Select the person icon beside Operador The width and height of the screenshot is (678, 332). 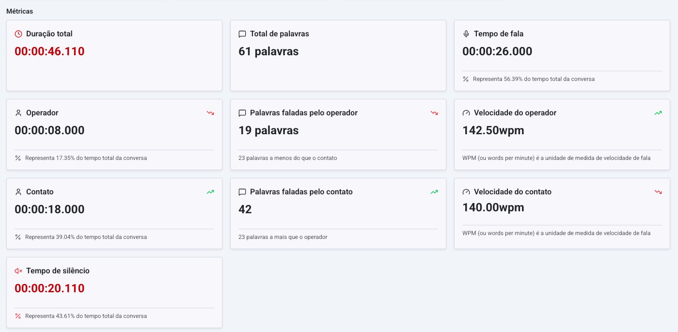(x=18, y=113)
